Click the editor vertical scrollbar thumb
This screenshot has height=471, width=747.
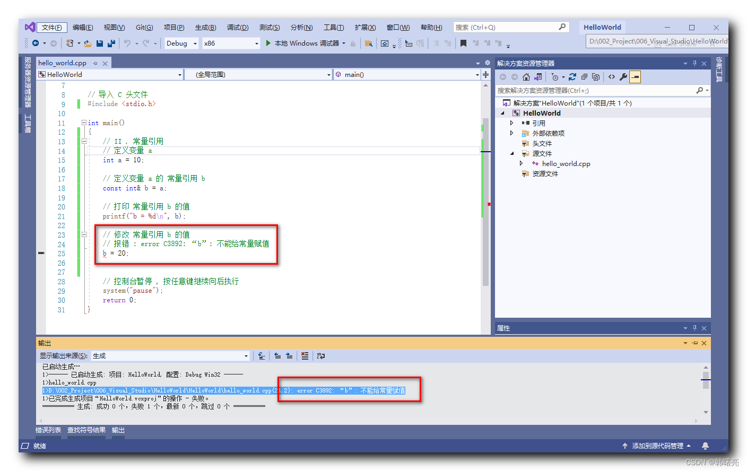[485, 202]
